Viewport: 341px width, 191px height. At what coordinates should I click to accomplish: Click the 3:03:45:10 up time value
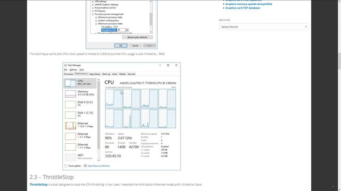112,156
